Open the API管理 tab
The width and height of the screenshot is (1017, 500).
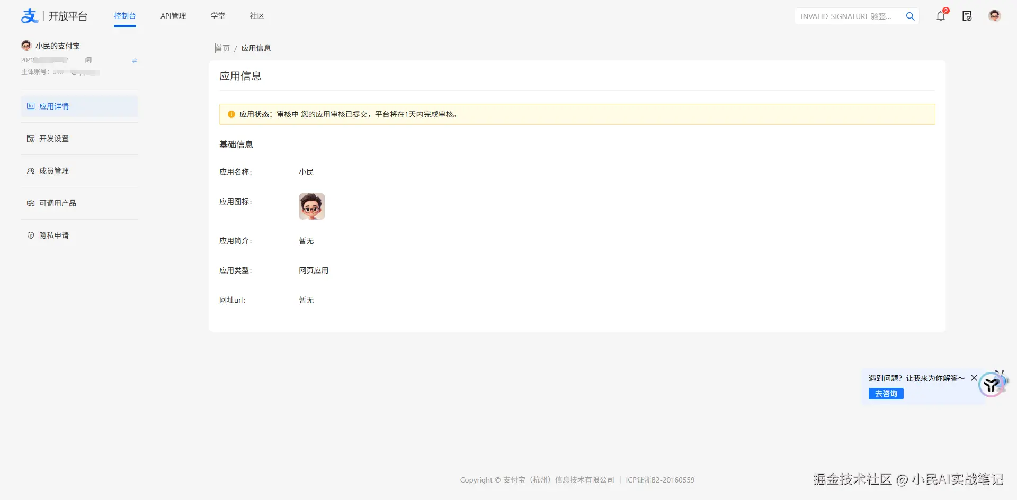click(173, 16)
